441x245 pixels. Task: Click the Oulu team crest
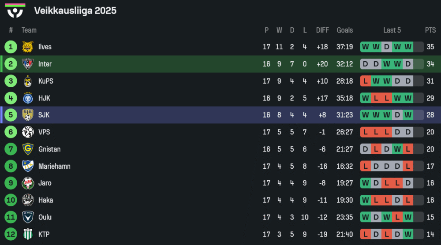click(28, 217)
